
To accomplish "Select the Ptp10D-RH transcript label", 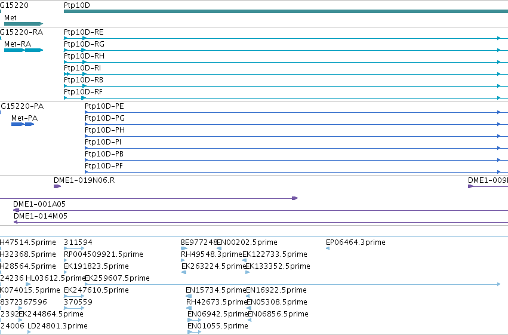I will tap(84, 56).
